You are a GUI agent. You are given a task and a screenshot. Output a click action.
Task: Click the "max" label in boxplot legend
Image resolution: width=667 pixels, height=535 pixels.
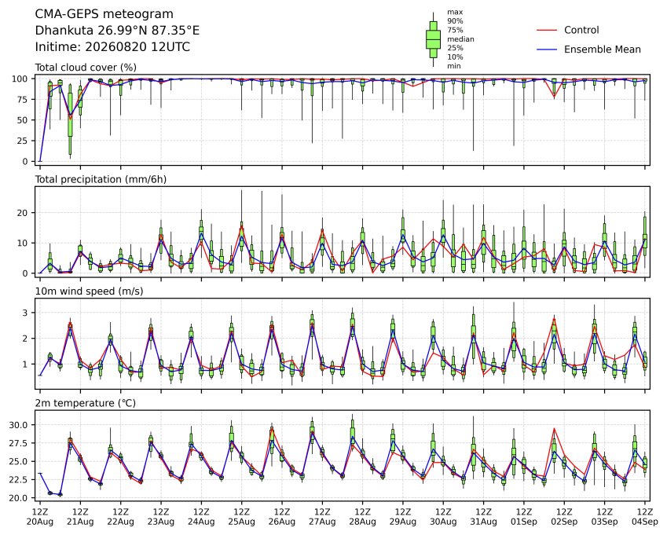pyautogui.click(x=455, y=13)
